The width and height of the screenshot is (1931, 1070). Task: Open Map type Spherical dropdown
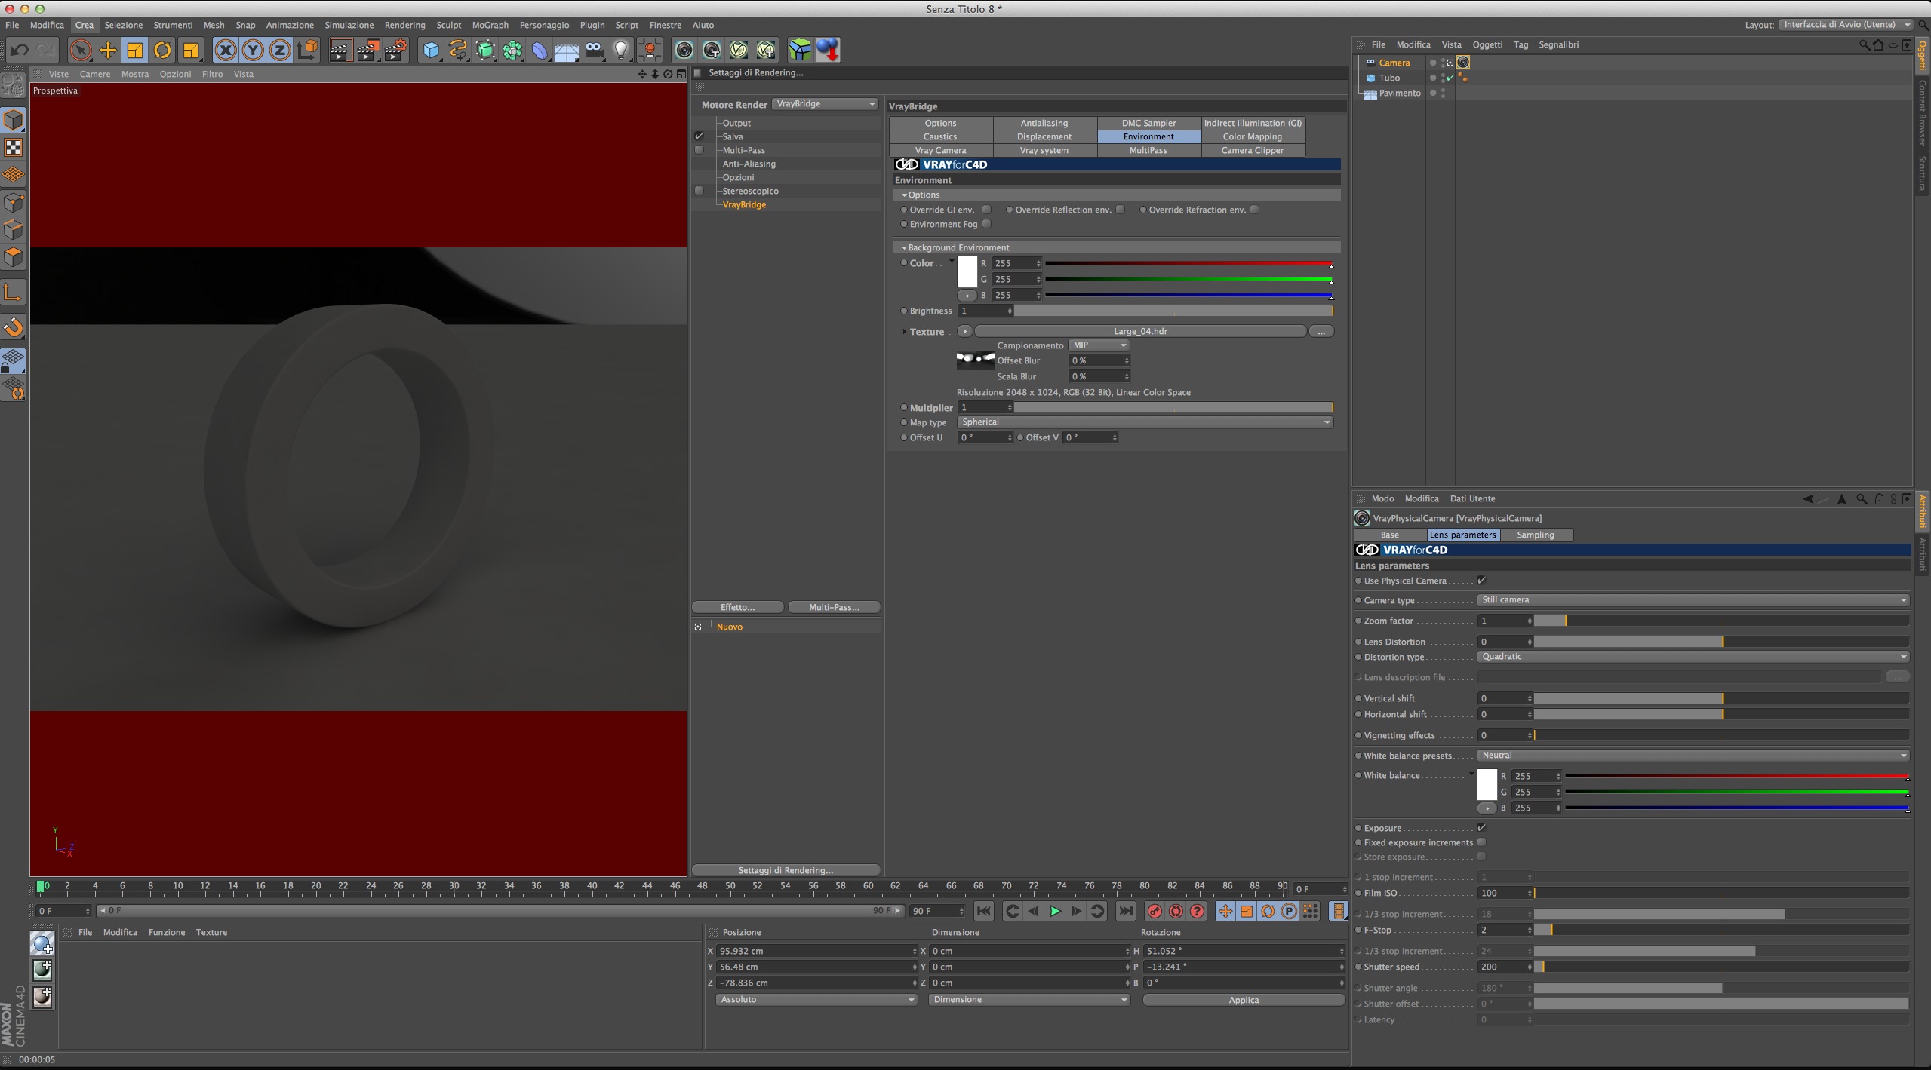pos(1144,422)
